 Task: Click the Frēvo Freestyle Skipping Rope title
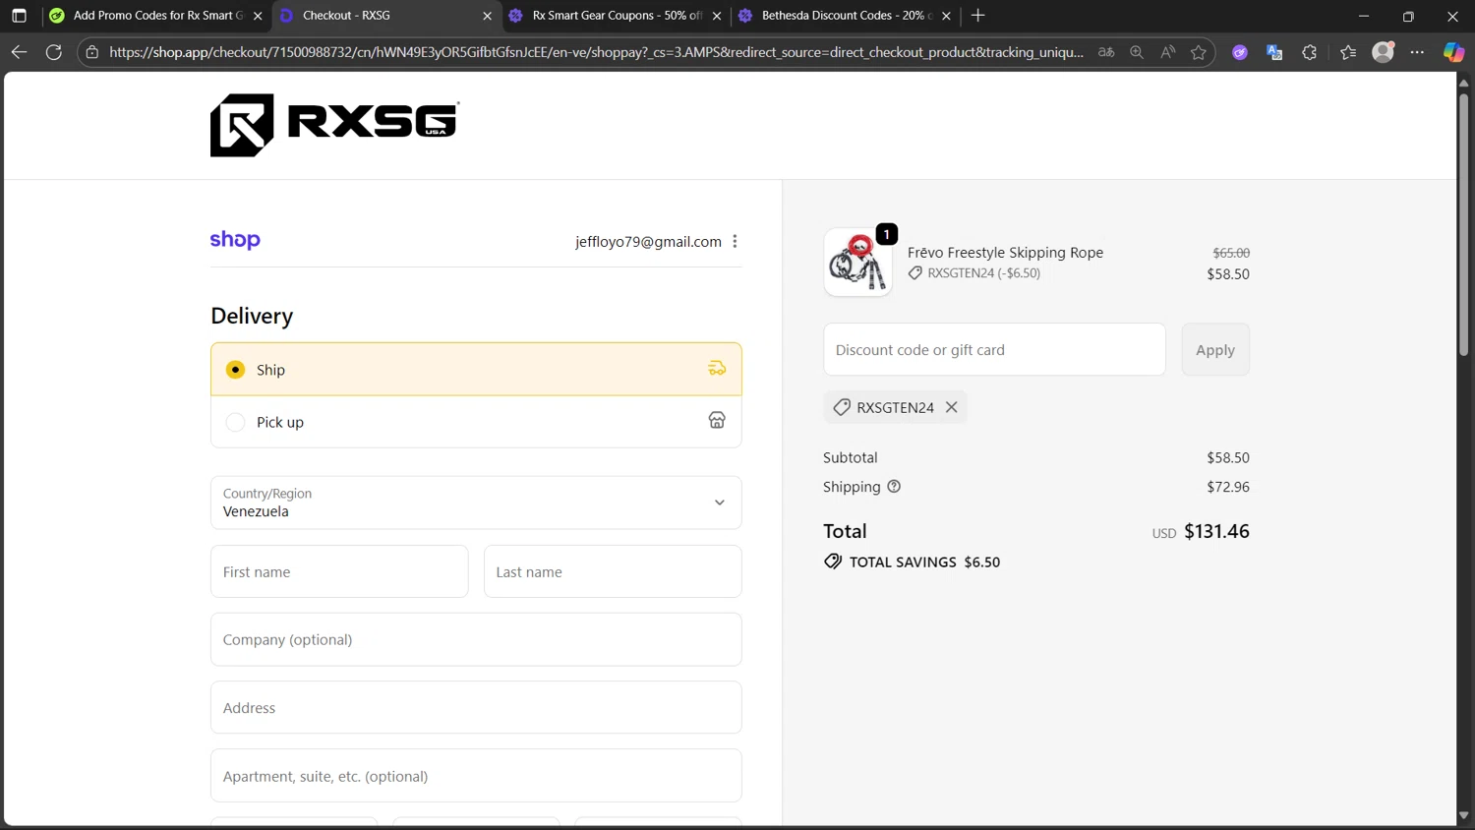pos(1005,253)
